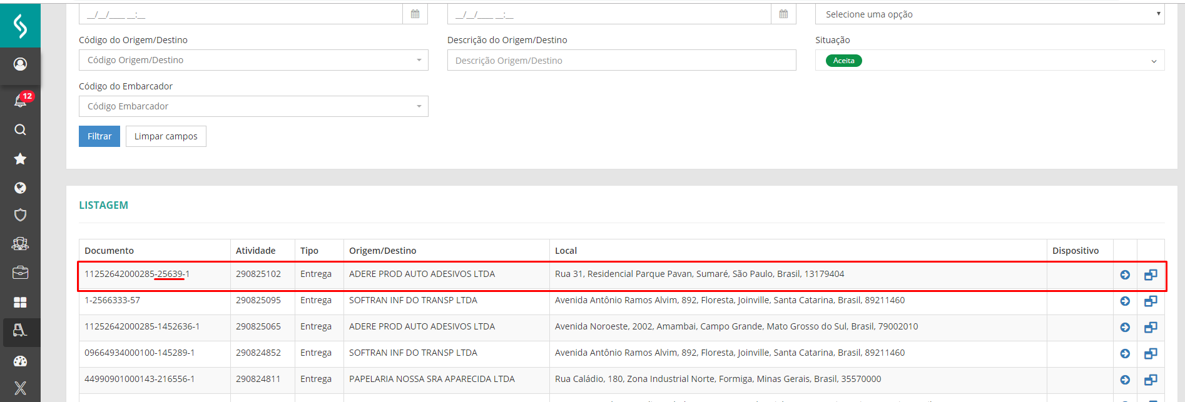Click the Filtrar button
The image size is (1185, 402).
point(99,136)
